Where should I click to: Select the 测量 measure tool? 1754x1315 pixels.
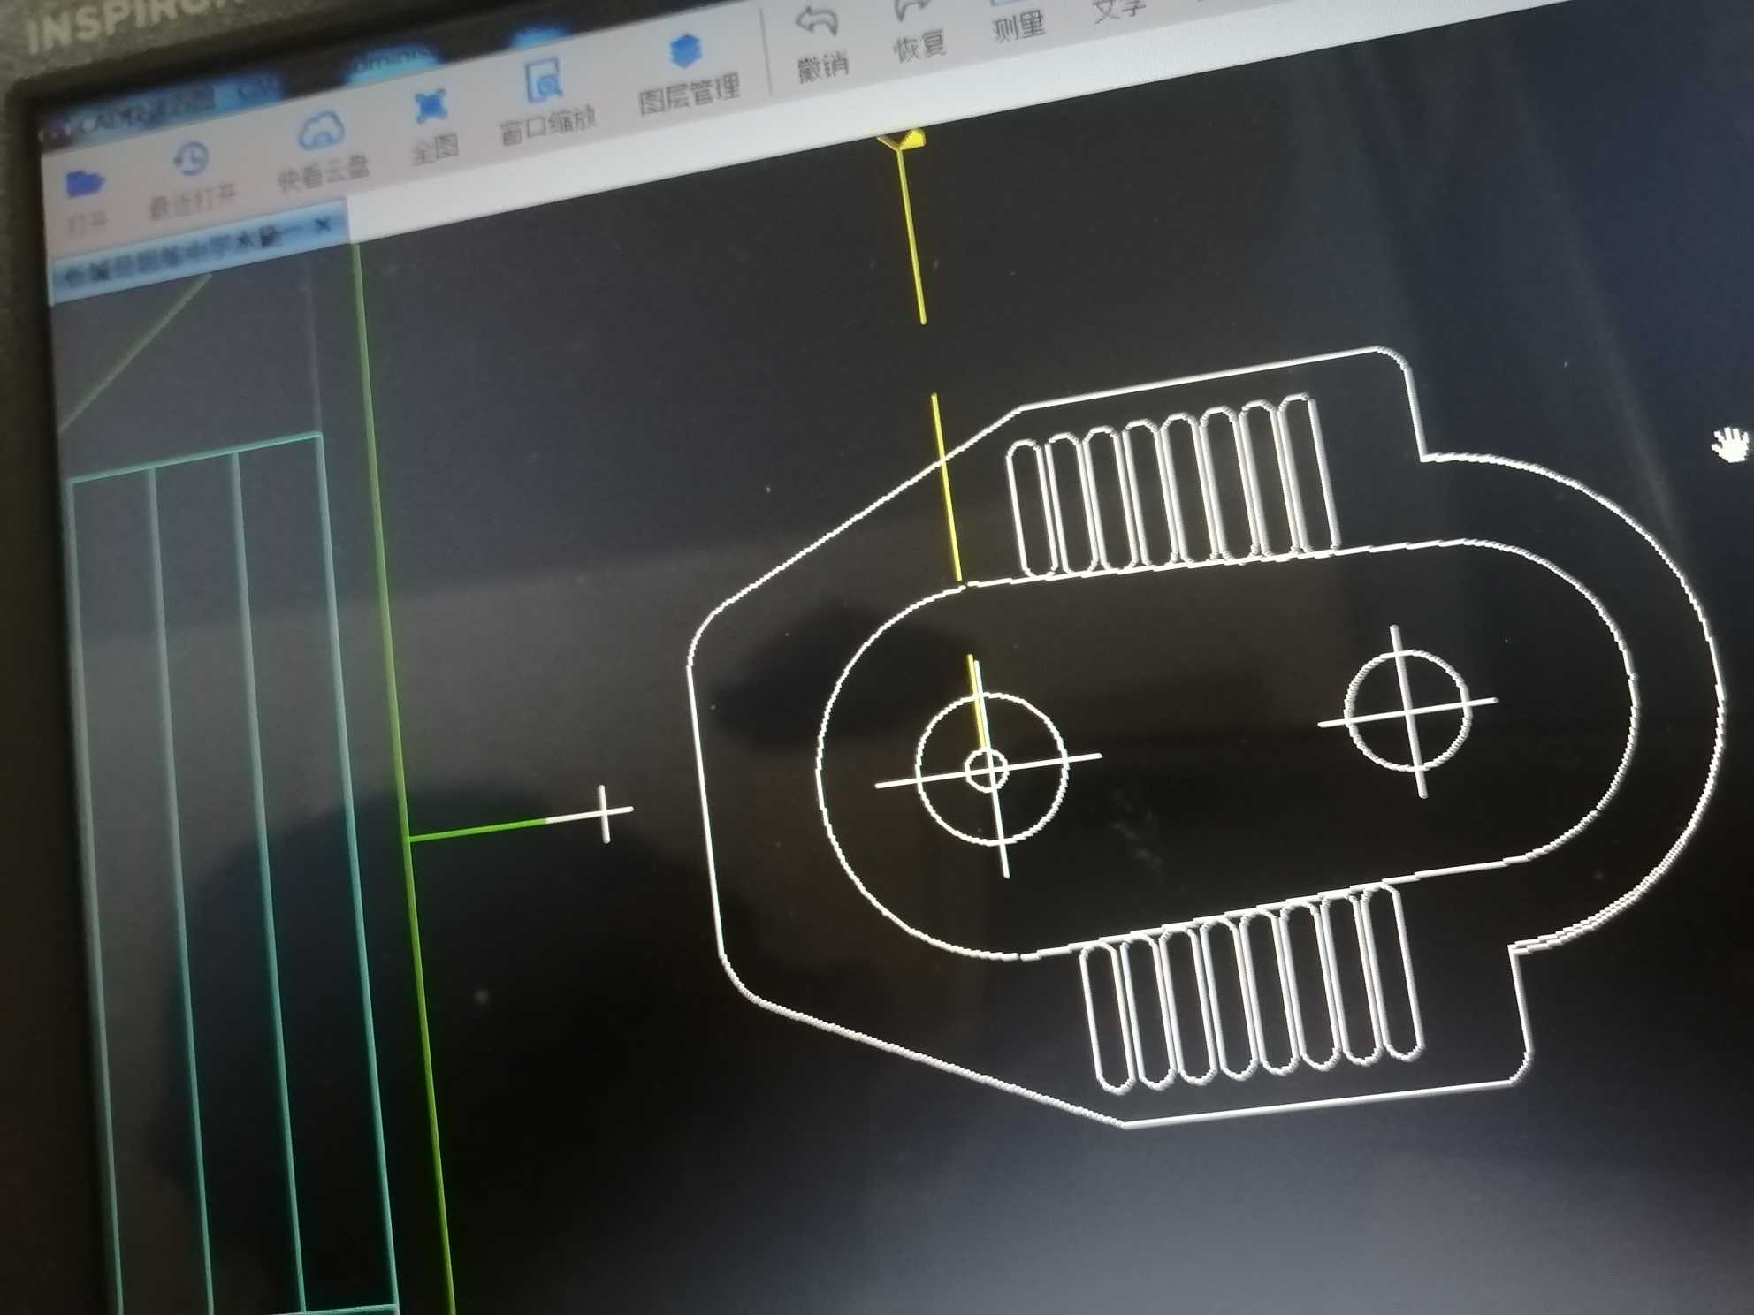(x=1018, y=19)
